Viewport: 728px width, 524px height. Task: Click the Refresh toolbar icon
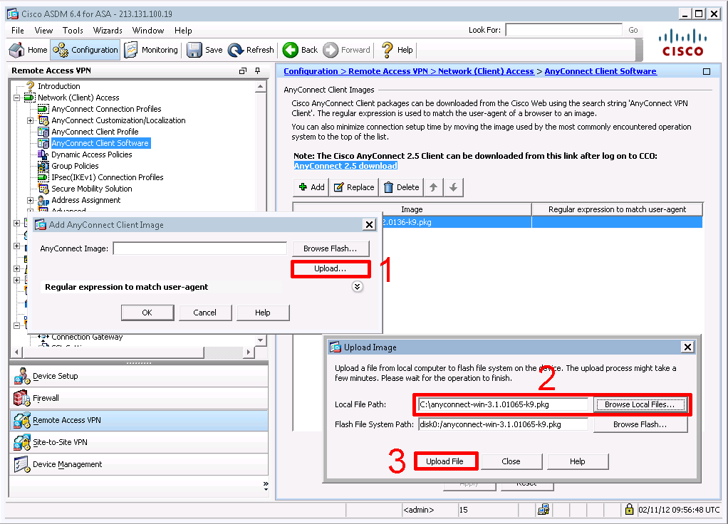pyautogui.click(x=236, y=50)
